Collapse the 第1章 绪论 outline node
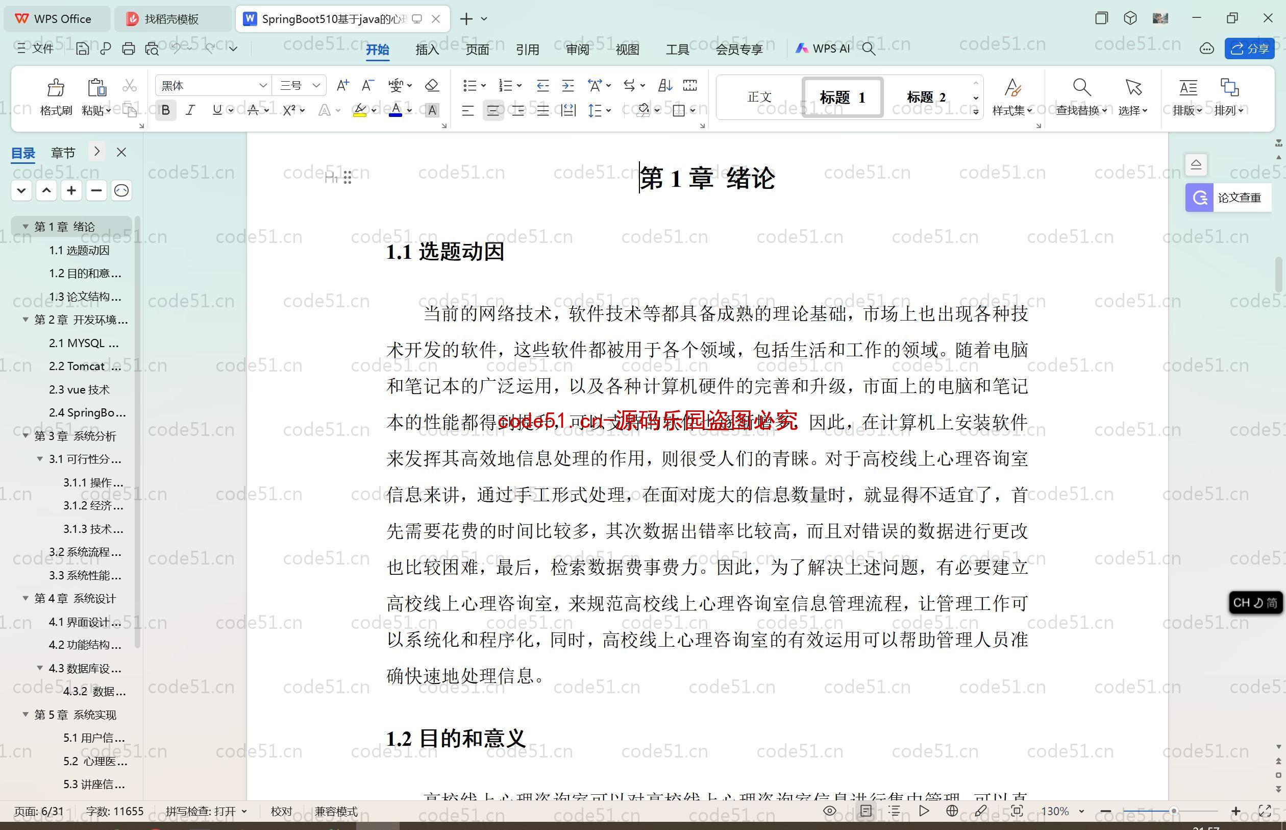 [x=26, y=226]
